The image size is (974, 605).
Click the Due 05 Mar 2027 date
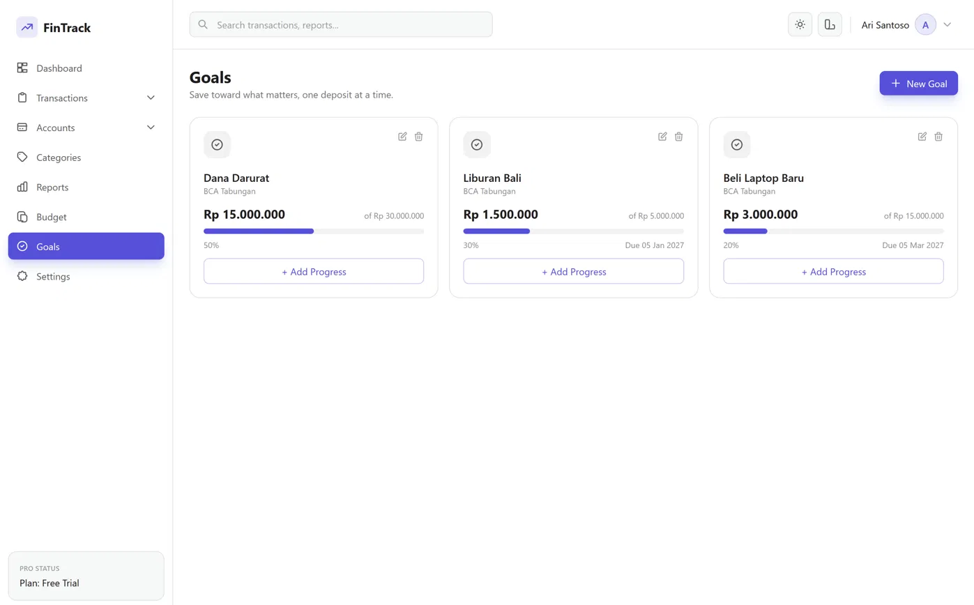(x=913, y=245)
